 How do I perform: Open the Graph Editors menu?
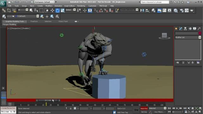point(69,6)
